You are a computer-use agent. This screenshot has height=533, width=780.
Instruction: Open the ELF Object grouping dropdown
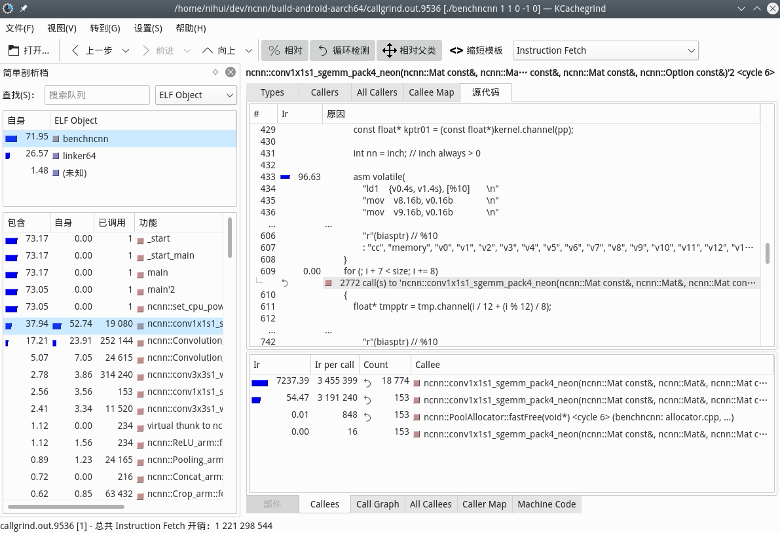tap(196, 95)
